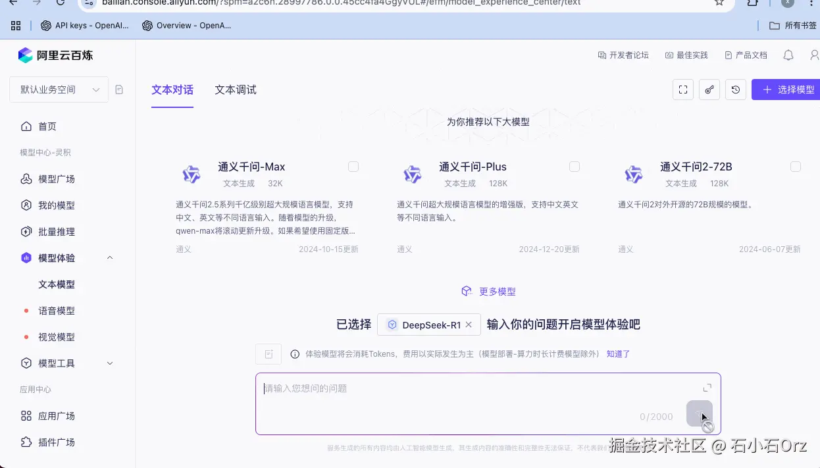The height and width of the screenshot is (468, 820).
Task: Open the 默认业务空间 workspace dropdown
Action: (59, 90)
